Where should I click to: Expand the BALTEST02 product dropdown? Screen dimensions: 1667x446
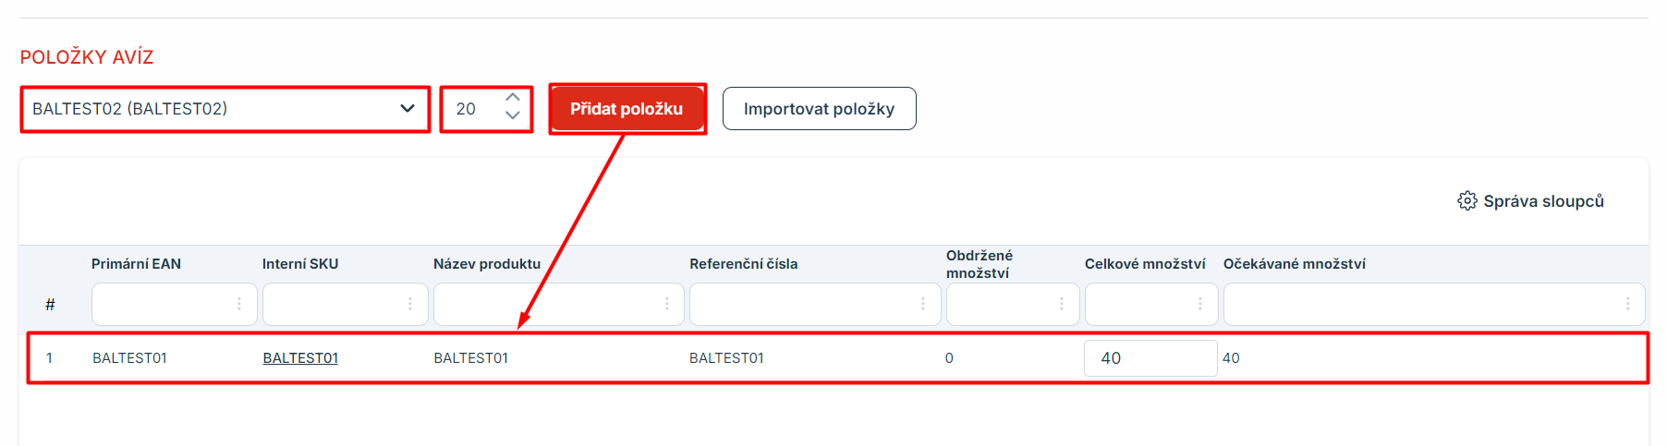pyautogui.click(x=407, y=109)
